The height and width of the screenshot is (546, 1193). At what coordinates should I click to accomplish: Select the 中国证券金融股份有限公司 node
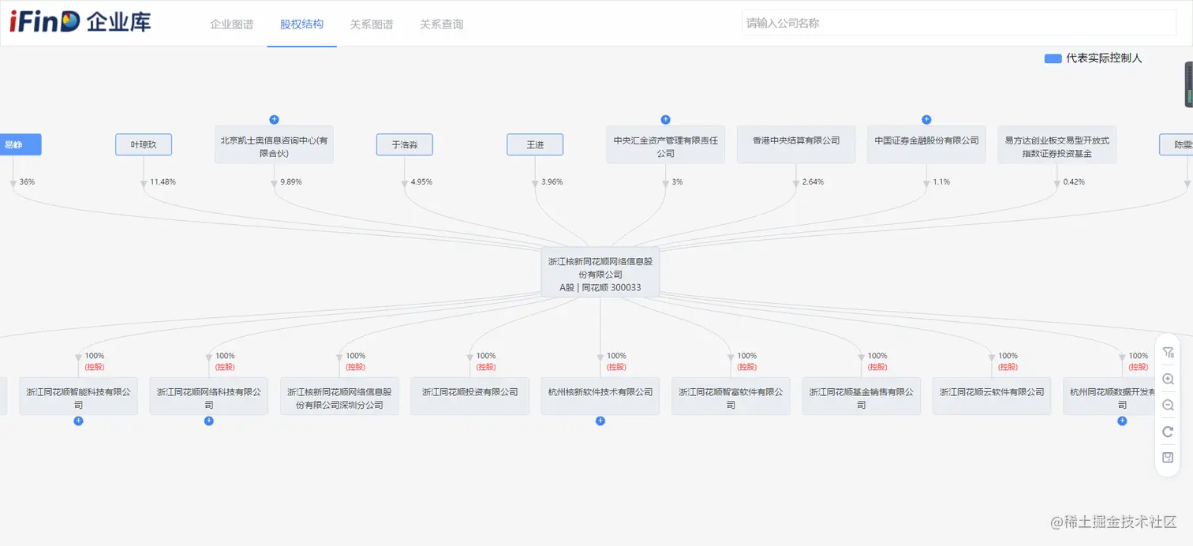[926, 144]
